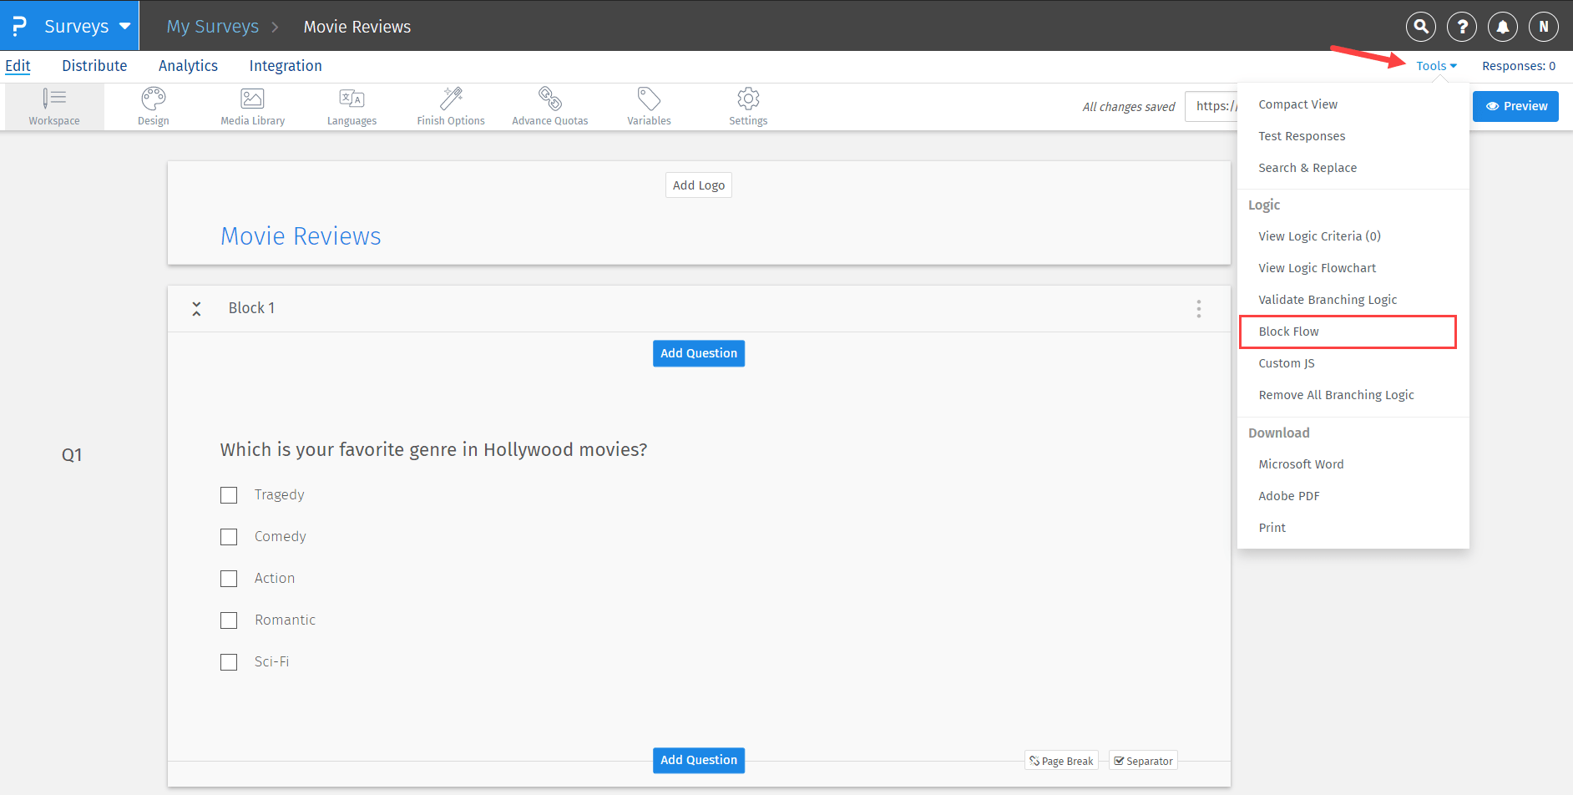Open Finish Options
Image resolution: width=1573 pixels, height=795 pixels.
(x=451, y=106)
